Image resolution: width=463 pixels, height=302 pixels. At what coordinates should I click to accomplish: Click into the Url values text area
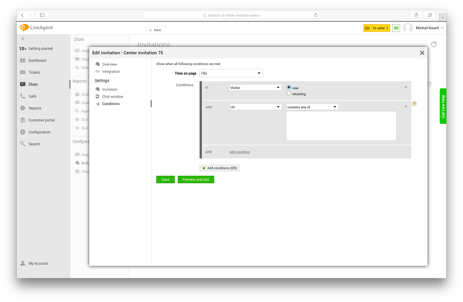[x=341, y=126]
